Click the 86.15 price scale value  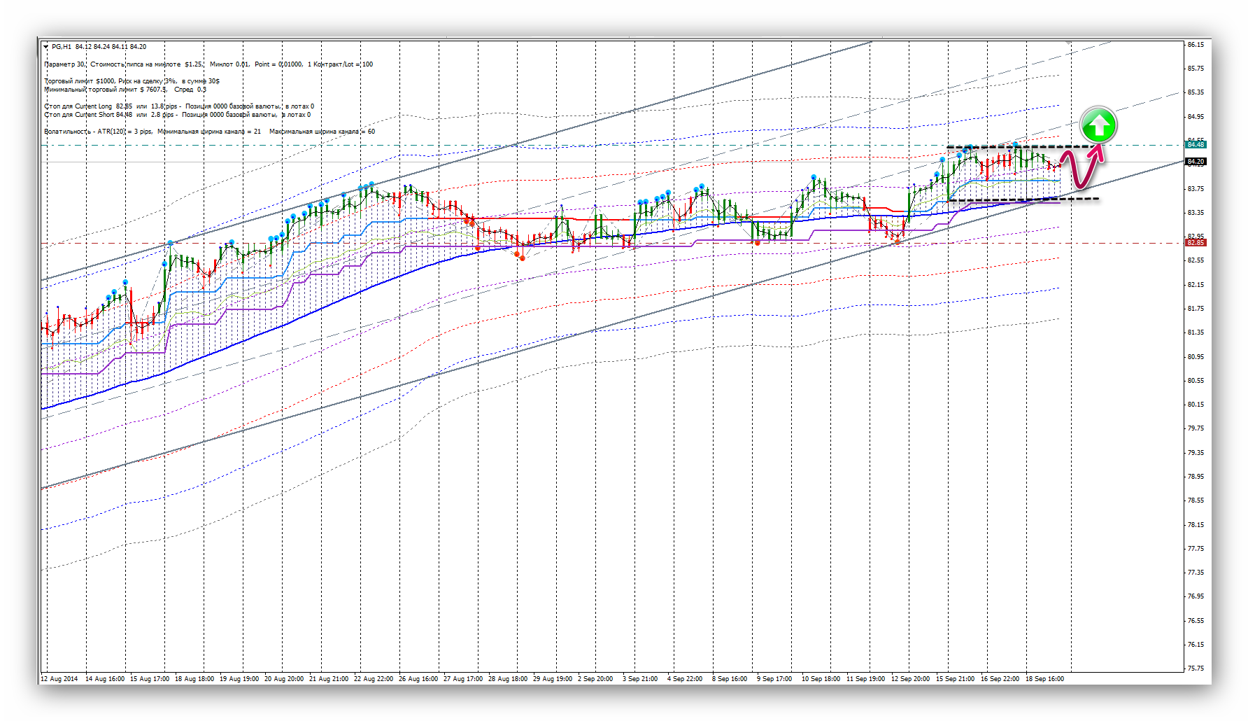coord(1196,45)
